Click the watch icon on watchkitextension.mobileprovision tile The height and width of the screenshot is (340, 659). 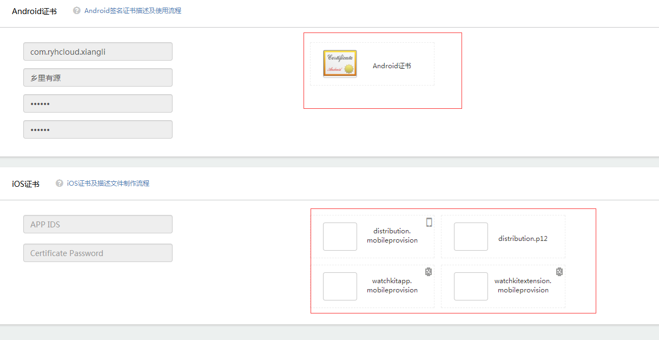pyautogui.click(x=559, y=272)
